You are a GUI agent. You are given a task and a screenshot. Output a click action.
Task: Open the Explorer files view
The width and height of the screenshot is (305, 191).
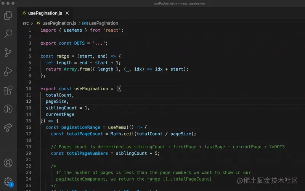pyautogui.click(x=8, y=15)
